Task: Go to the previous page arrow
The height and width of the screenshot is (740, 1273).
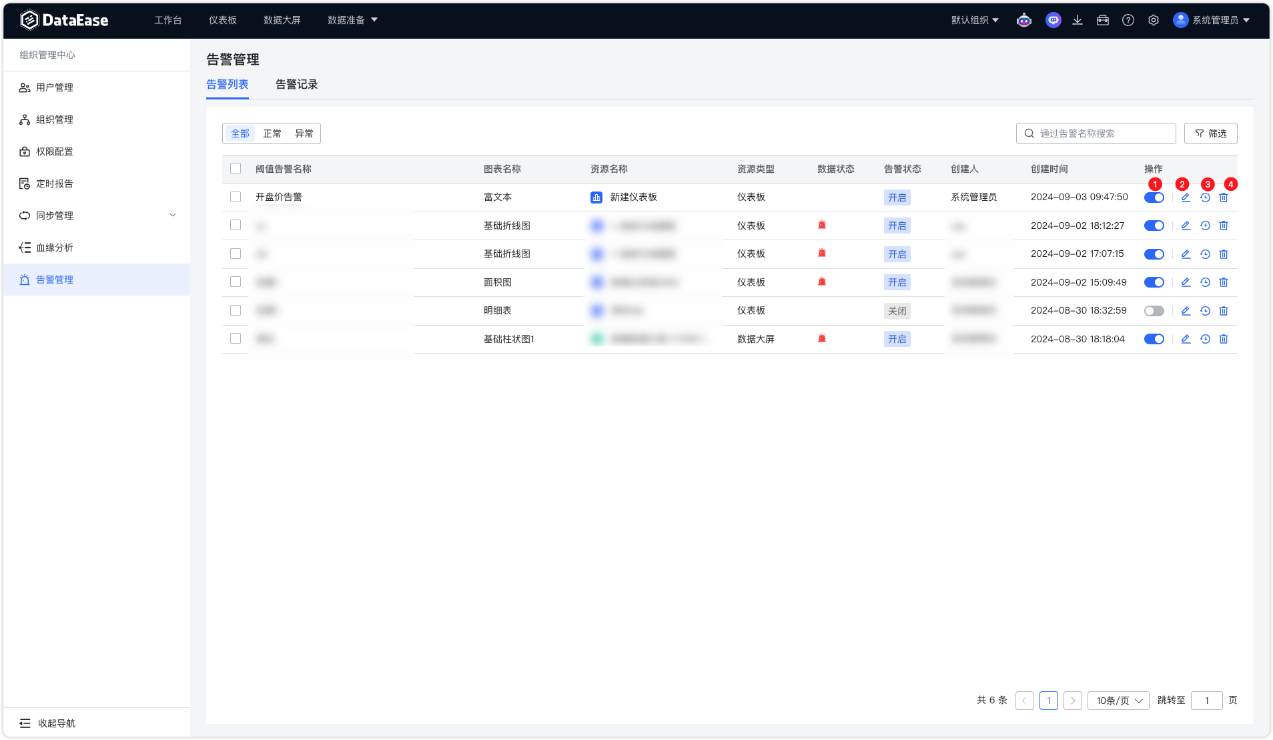Action: pyautogui.click(x=1025, y=701)
